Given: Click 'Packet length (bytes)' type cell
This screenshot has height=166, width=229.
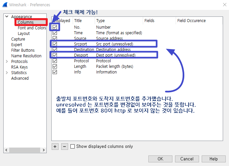Looking at the screenshot, I should [x=114, y=67].
